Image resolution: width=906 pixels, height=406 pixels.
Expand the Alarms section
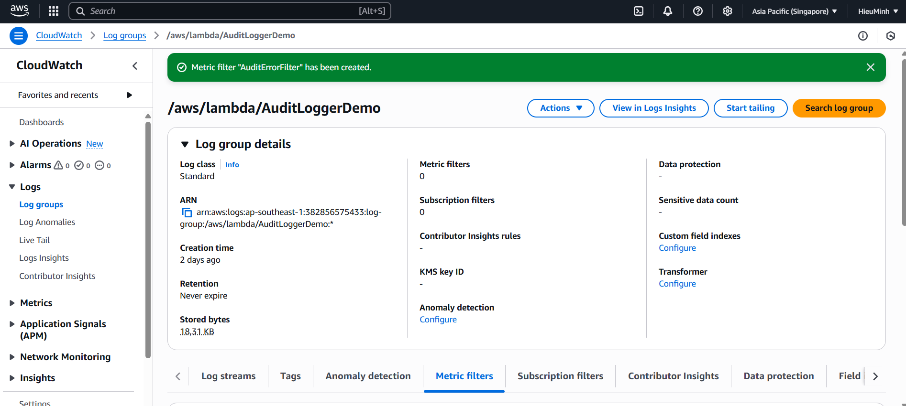pyautogui.click(x=12, y=165)
